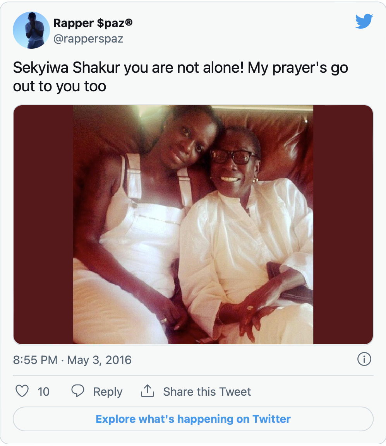Open Rapper $paz profile avatar
Viewport: 386px width, 446px height.
[x=31, y=31]
